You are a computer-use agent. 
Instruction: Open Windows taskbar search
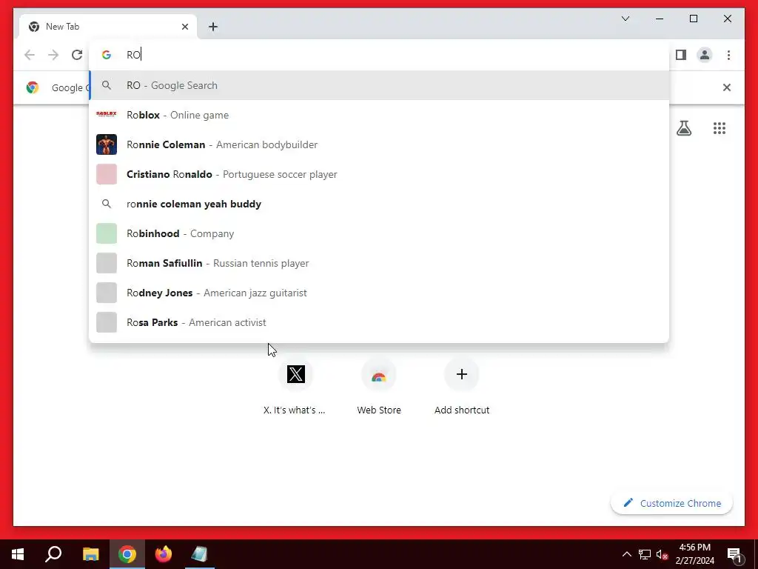pos(53,554)
